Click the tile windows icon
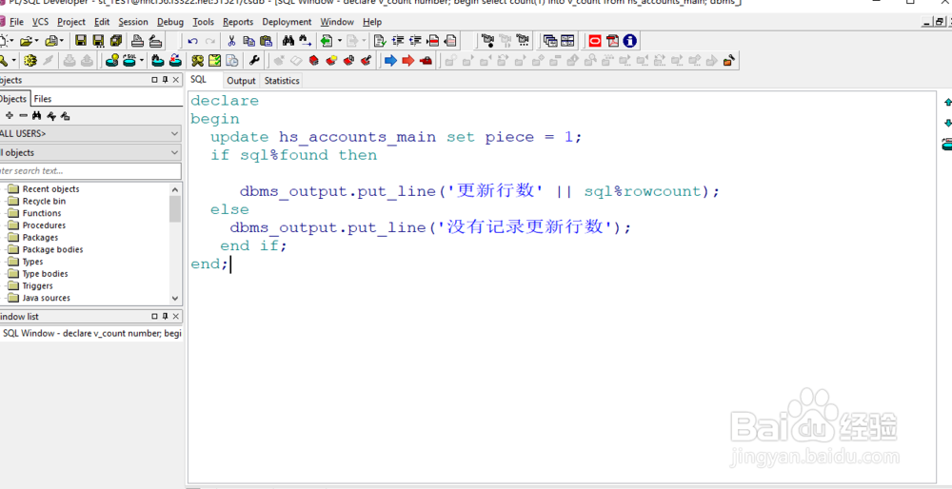The height and width of the screenshot is (489, 952). pos(567,41)
